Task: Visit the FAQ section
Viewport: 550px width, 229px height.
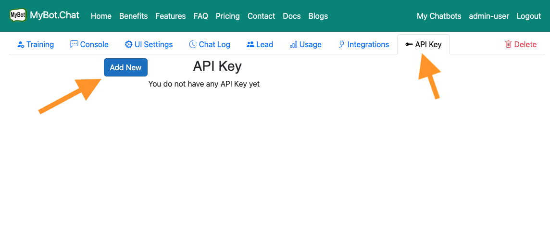Action: [x=200, y=16]
